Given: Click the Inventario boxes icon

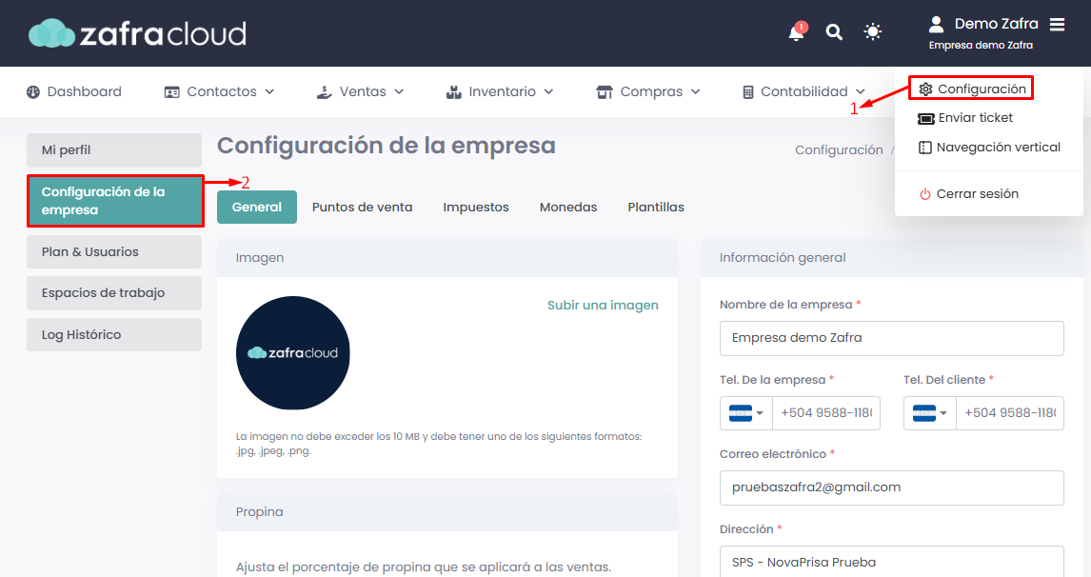Looking at the screenshot, I should [x=454, y=91].
